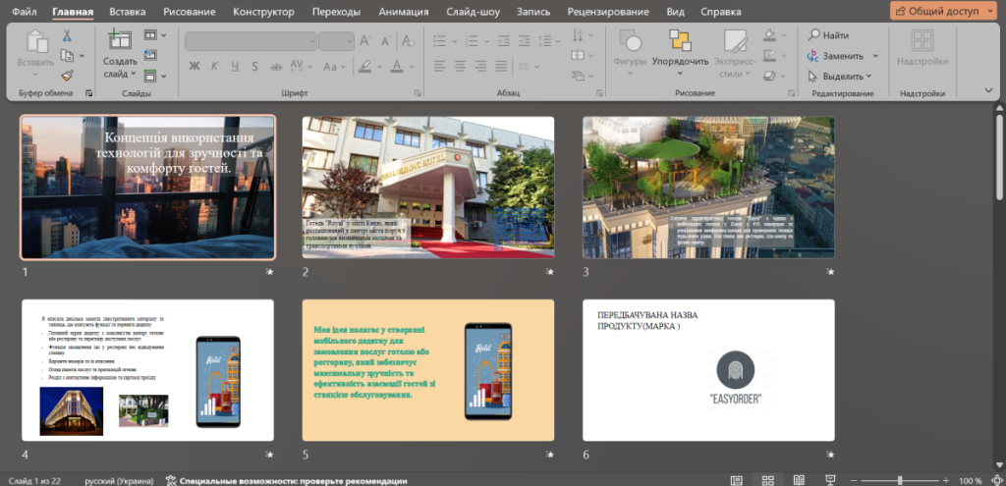Open the Arrange (Упорядочить) tool
Viewport: 1006px width, 486px height.
coord(680,53)
